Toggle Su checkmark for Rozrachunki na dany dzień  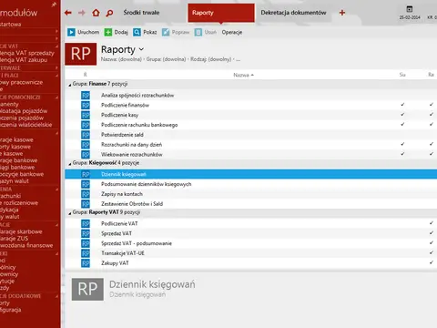pyautogui.click(x=402, y=144)
